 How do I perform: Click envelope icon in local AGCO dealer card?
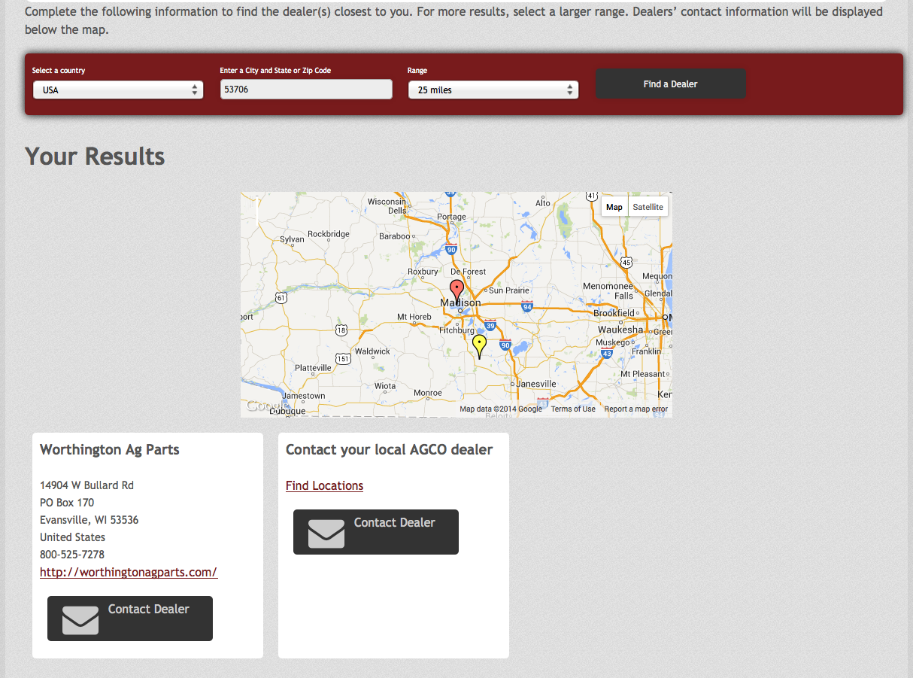[x=326, y=533]
